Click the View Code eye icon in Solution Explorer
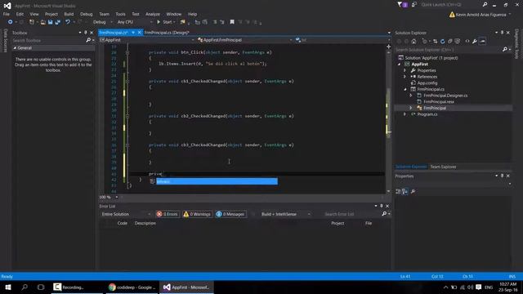The image size is (523, 294). click(x=467, y=42)
